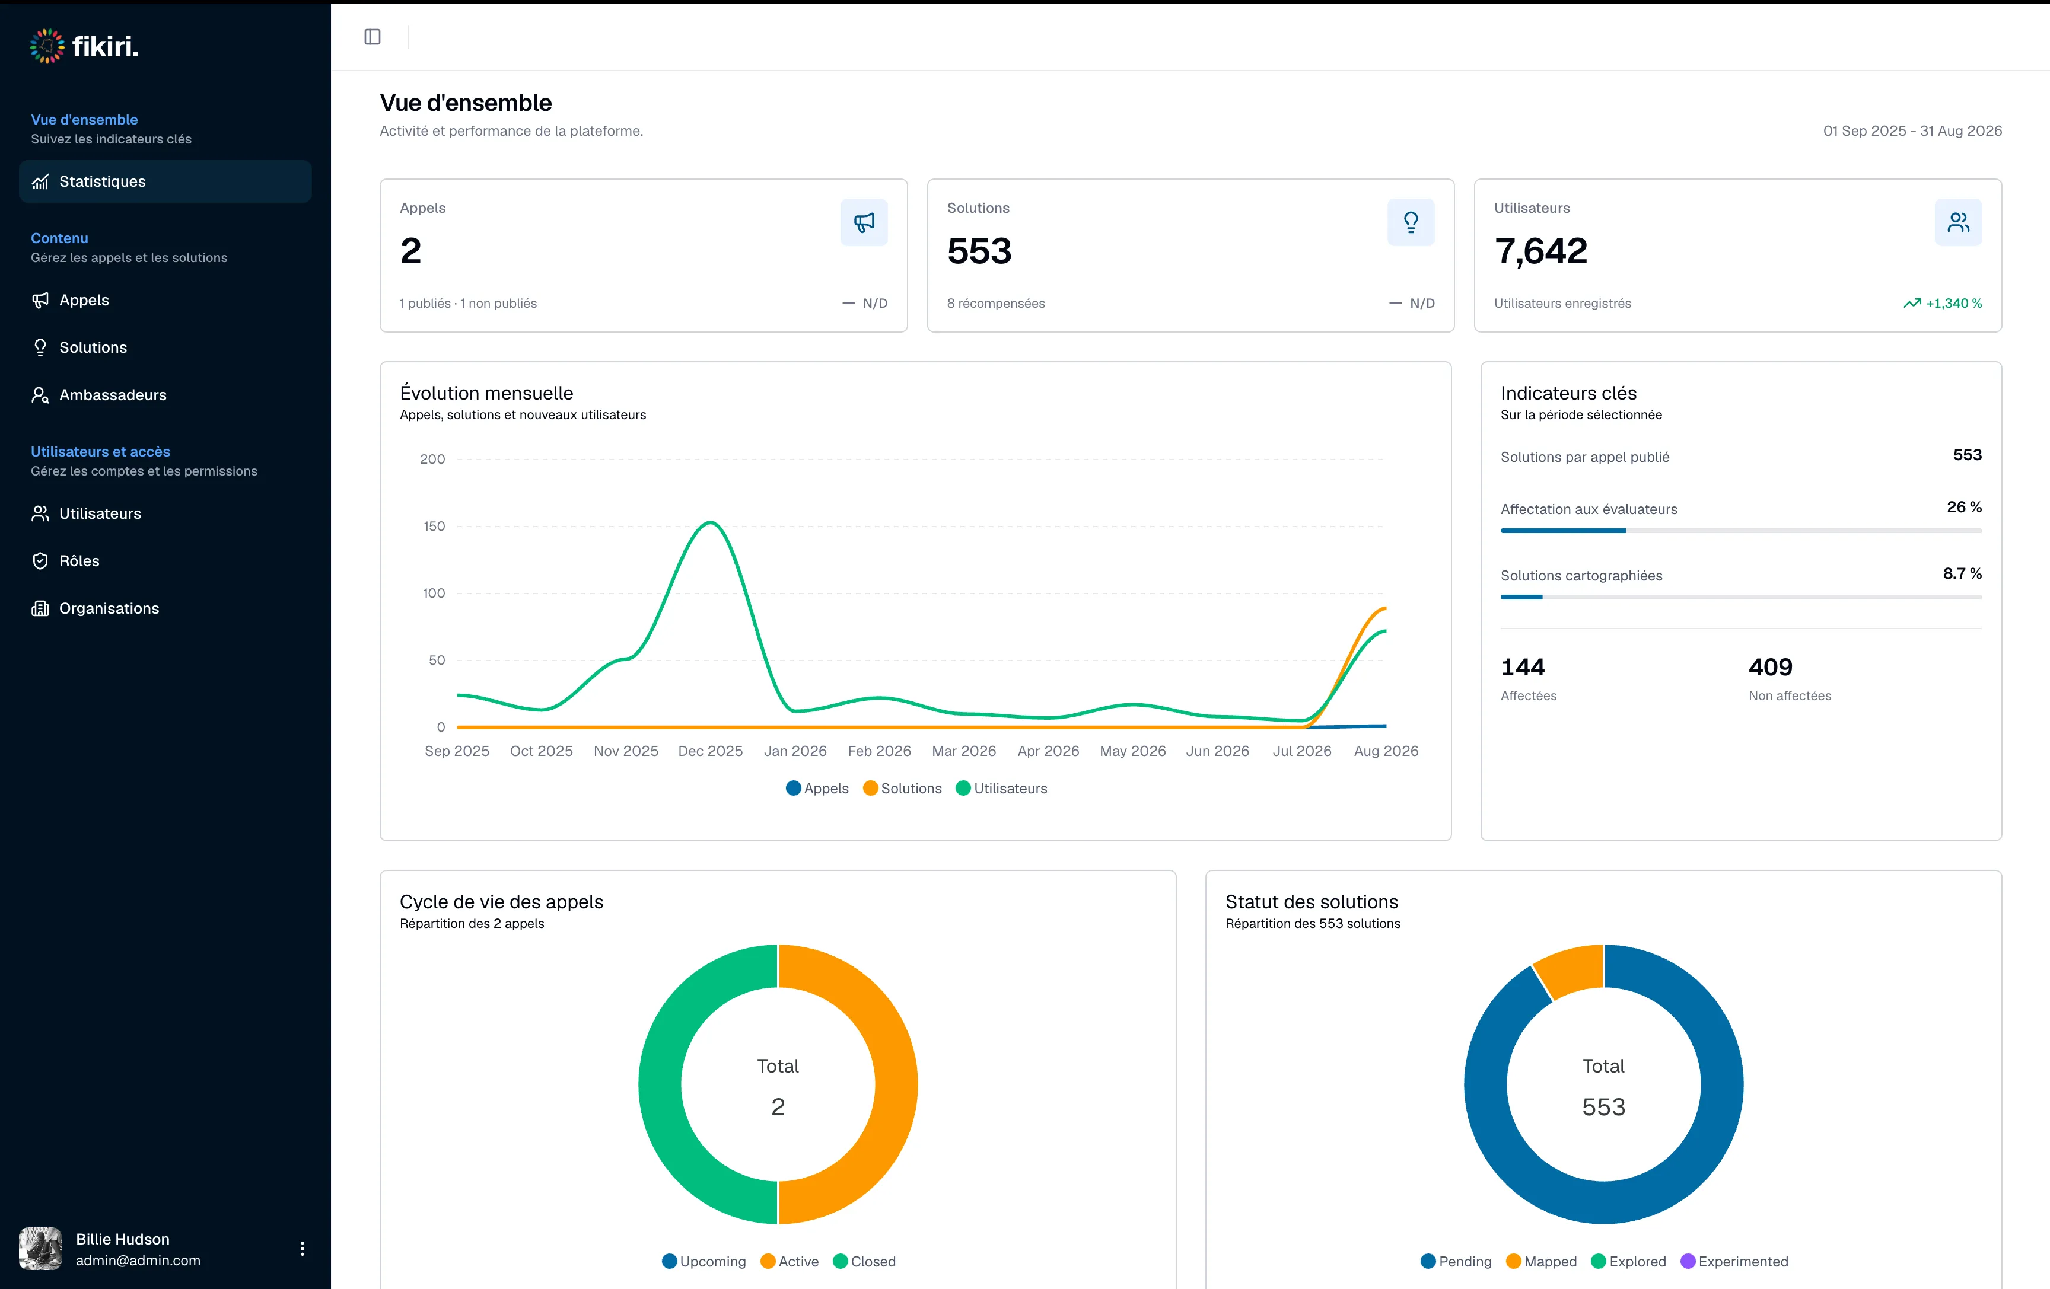Viewport: 2050px width, 1289px height.
Task: Click 'Cycle de vie des appels' title
Action: pyautogui.click(x=501, y=902)
